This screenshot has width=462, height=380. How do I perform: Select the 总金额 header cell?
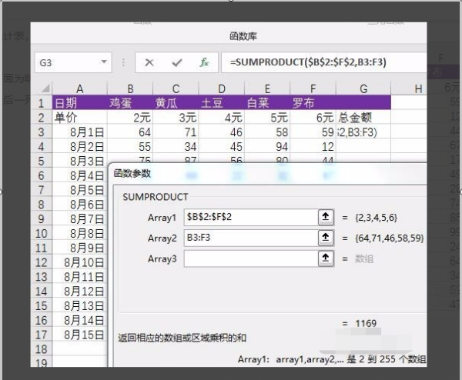[363, 117]
